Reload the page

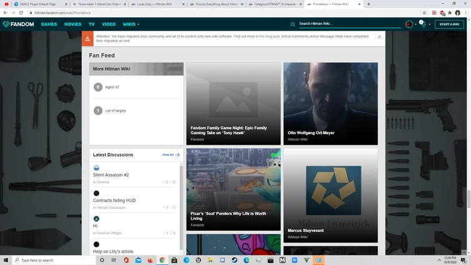pos(21,13)
